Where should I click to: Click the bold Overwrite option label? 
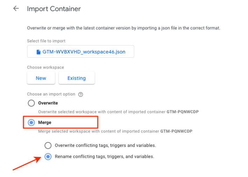tap(48, 103)
